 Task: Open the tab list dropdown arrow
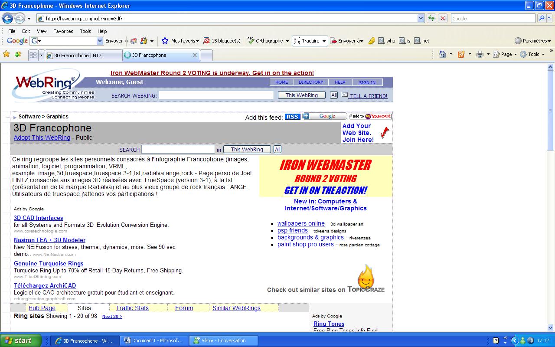[41, 55]
